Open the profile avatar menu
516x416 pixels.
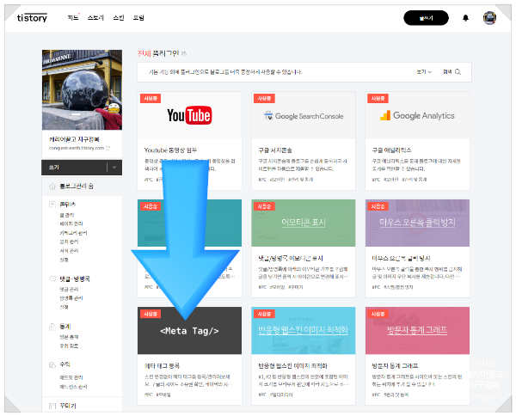coord(489,18)
